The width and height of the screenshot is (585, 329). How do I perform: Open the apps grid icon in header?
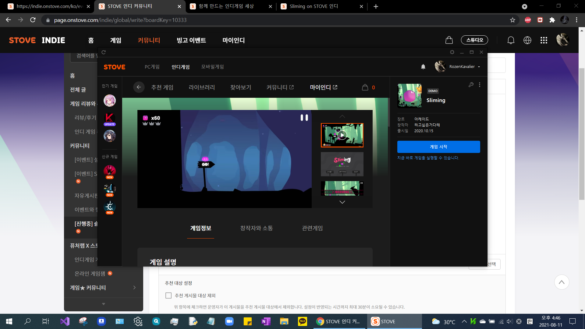544,40
